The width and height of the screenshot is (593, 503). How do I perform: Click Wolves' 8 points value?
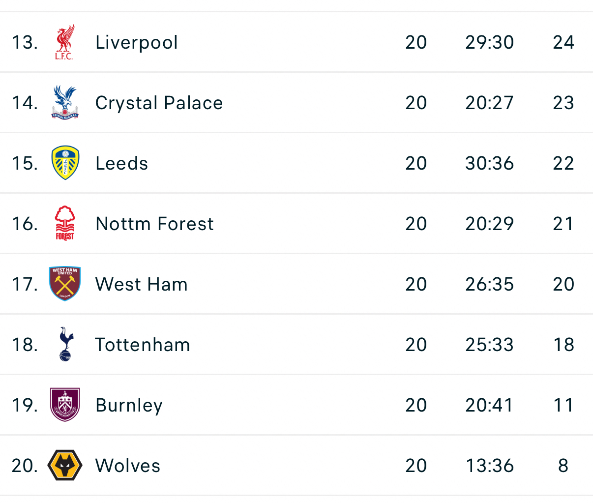click(563, 466)
